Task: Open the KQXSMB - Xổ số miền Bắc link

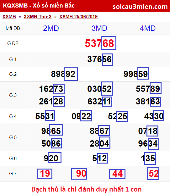Action: point(39,6)
